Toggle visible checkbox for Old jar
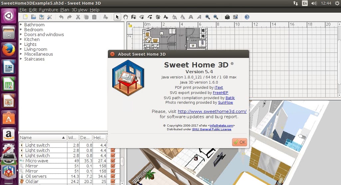 click(x=113, y=182)
